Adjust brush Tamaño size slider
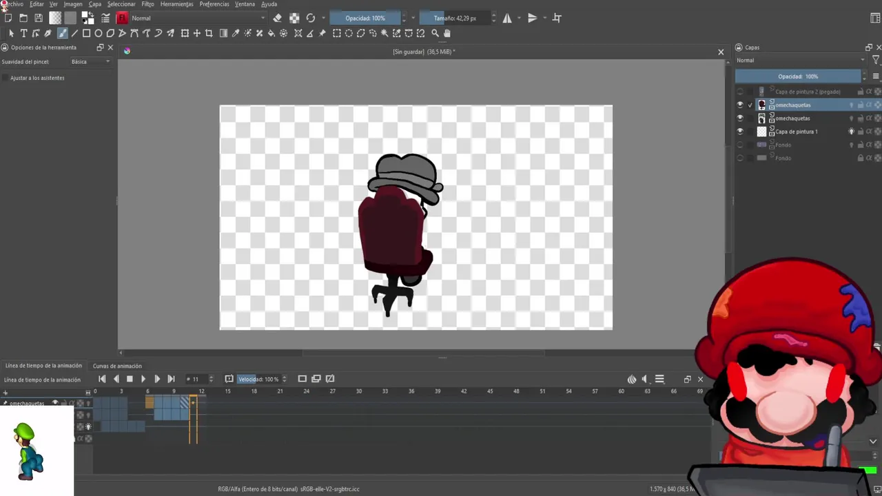 pyautogui.click(x=455, y=18)
